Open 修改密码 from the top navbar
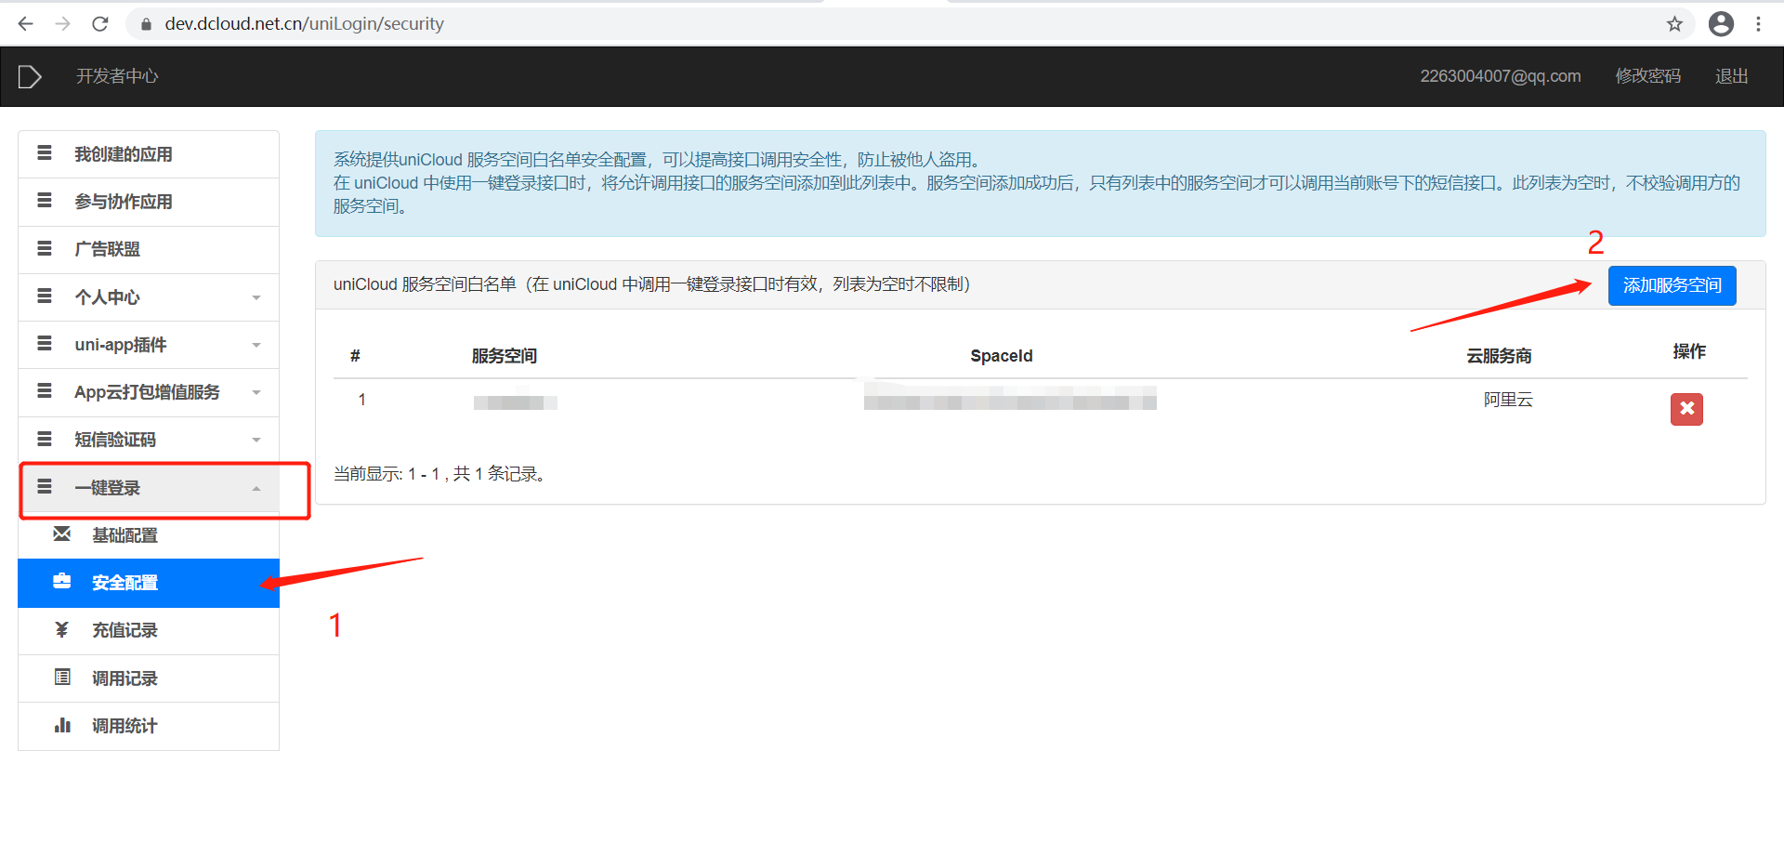Screen dimensions: 1784x843 click(1647, 76)
